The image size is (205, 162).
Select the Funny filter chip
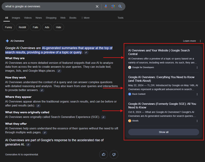point(8,27)
